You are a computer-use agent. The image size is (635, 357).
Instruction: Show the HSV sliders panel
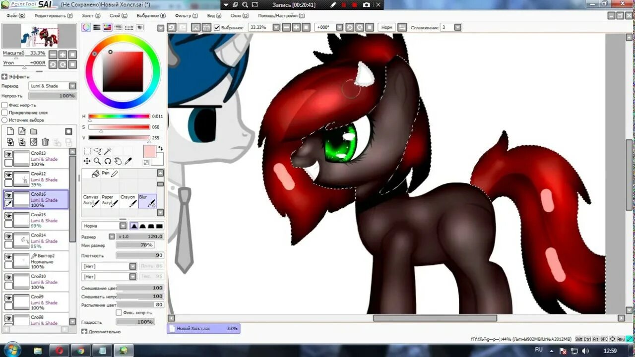108,27
